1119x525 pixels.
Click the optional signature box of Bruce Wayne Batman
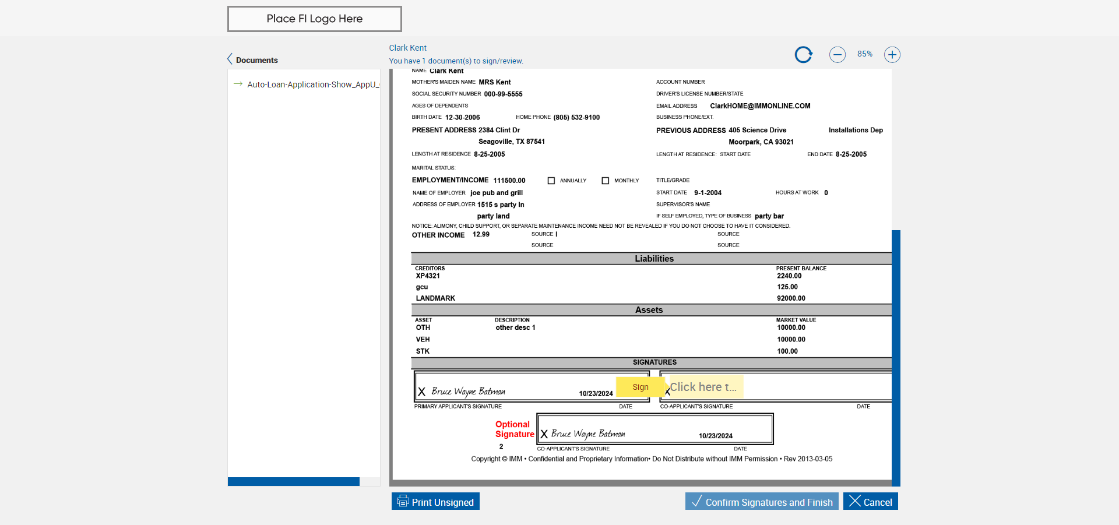655,429
